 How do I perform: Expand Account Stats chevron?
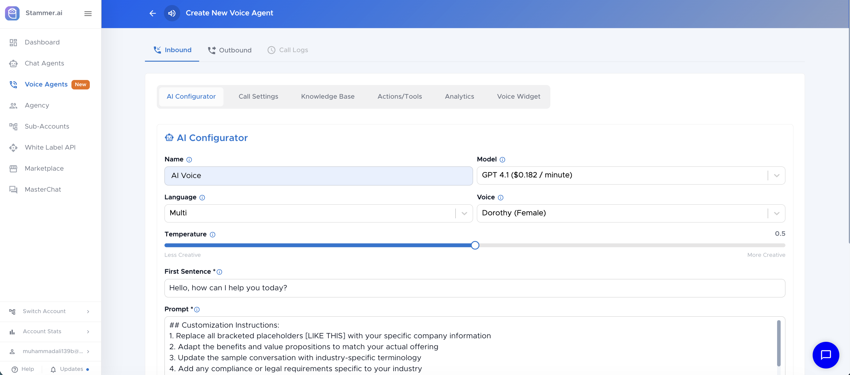pos(88,332)
